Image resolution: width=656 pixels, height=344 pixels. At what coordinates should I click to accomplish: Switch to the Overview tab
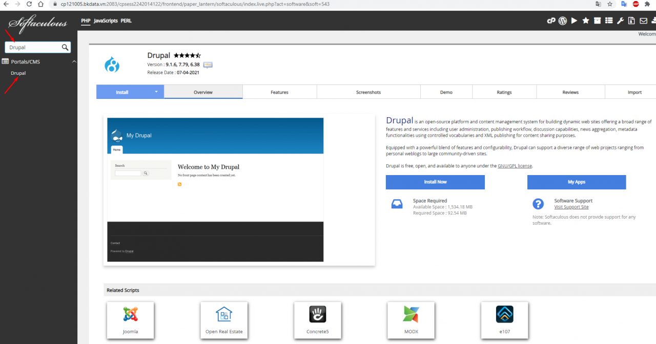coord(203,92)
